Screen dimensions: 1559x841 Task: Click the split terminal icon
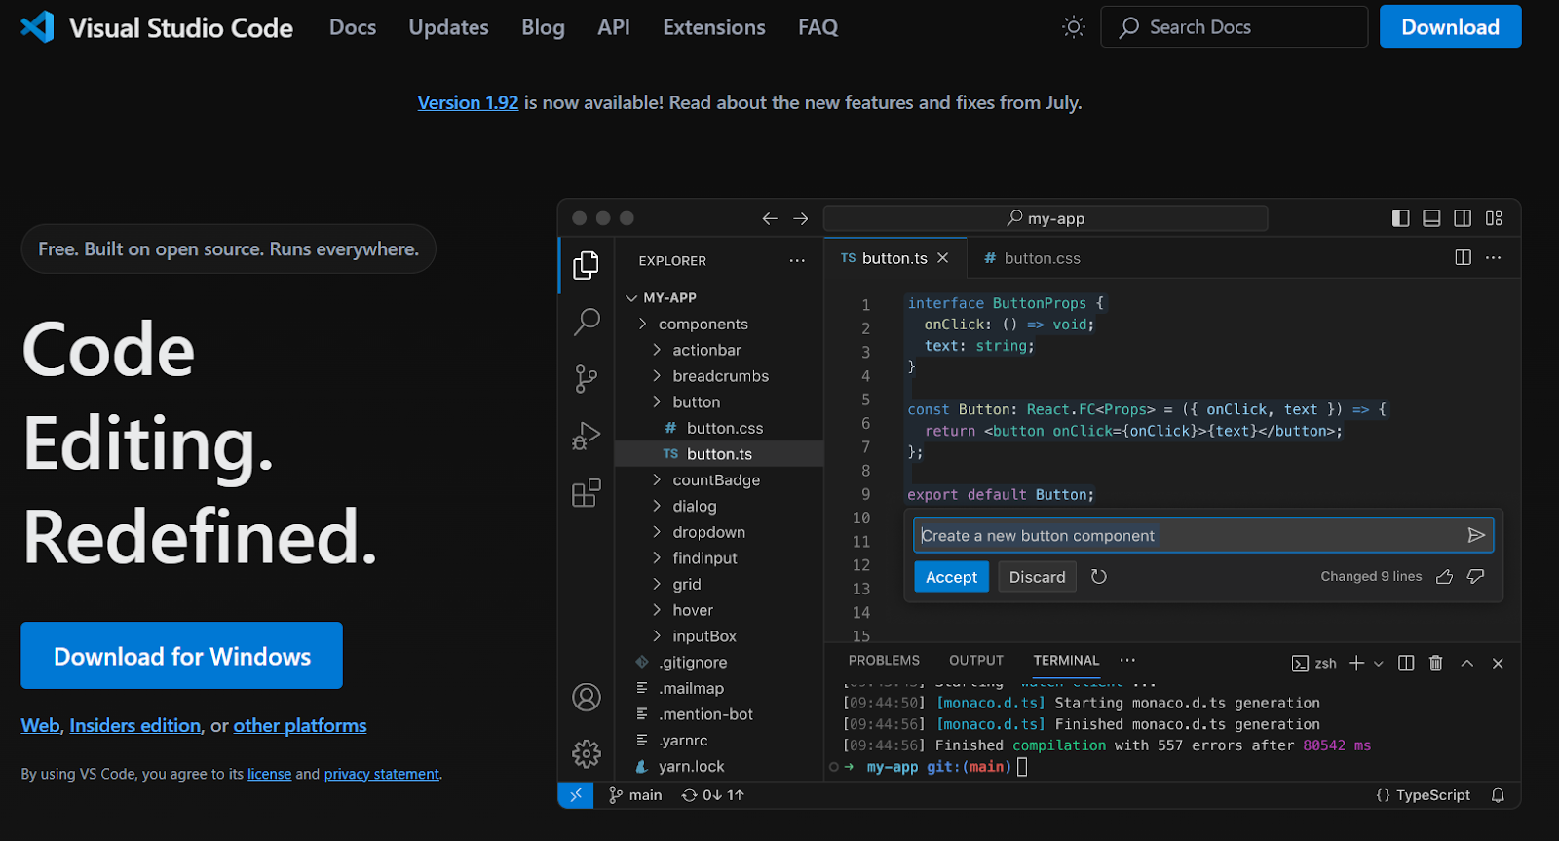(1406, 663)
